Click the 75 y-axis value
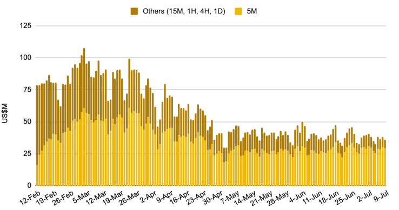Viewport: 399px width, 210px height. coord(28,90)
